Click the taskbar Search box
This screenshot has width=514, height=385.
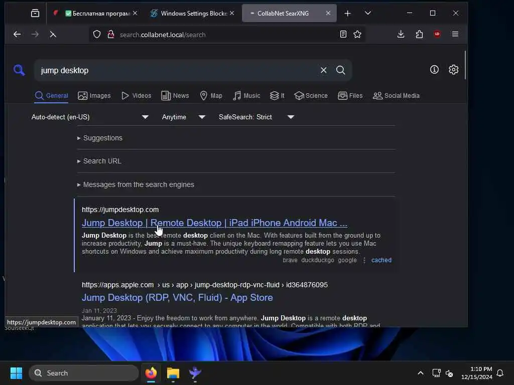click(x=84, y=373)
